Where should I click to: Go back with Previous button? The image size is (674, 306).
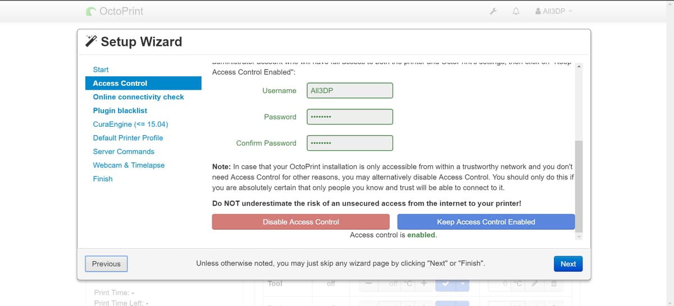[x=106, y=264]
